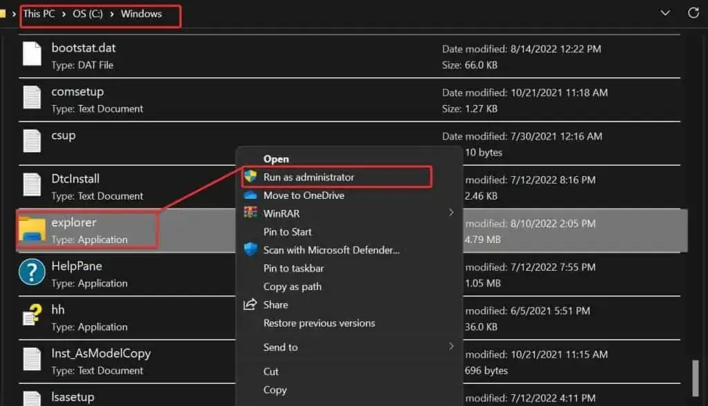Click the bootstat.dat file icon
Viewport: 708px width, 406px height.
tap(32, 54)
